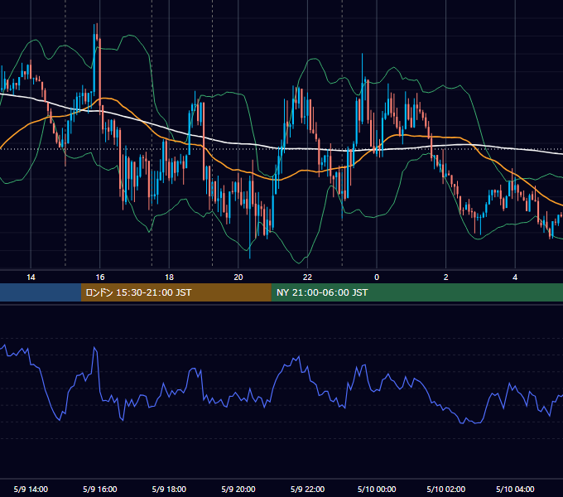Select the 5/10 02:00 time label
Image resolution: width=563 pixels, height=497 pixels.
click(x=446, y=489)
